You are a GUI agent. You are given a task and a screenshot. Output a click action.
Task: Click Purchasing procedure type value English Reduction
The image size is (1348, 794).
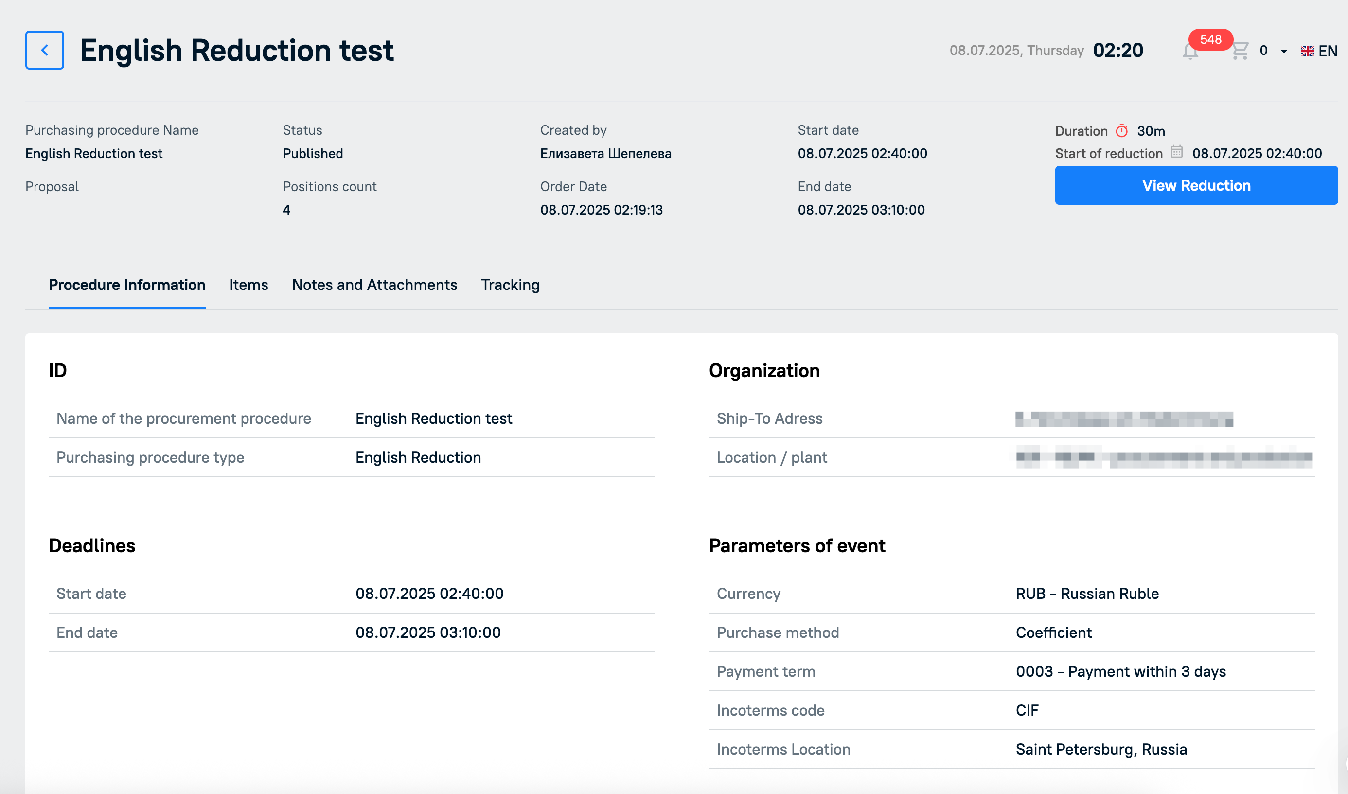coord(418,457)
